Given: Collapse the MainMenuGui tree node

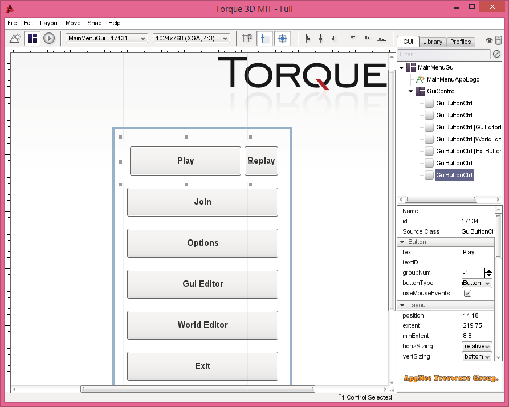Looking at the screenshot, I should click(x=401, y=67).
